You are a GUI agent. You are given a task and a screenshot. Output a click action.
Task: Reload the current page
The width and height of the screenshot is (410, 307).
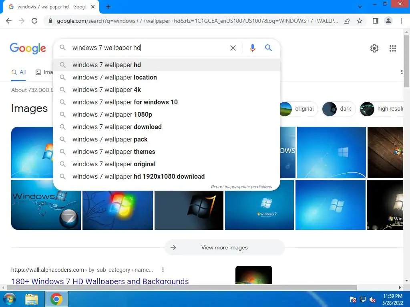(x=34, y=21)
